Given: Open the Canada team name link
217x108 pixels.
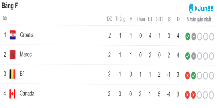Looking at the screenshot, I should point(27,94).
